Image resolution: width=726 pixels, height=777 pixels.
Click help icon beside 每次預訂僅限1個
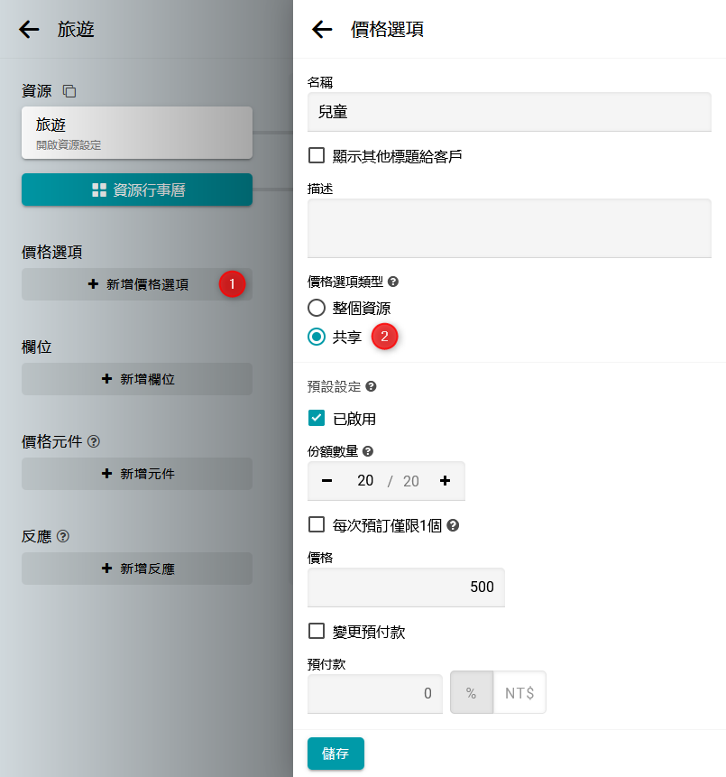pos(454,525)
